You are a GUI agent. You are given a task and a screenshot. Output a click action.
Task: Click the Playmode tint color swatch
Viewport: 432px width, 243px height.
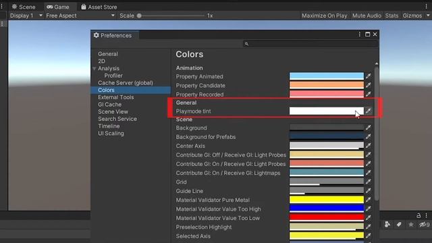(327, 111)
